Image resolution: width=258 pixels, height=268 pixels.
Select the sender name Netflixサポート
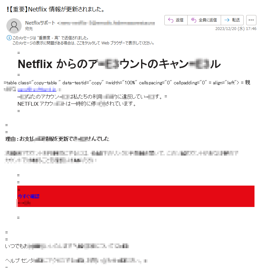point(40,23)
